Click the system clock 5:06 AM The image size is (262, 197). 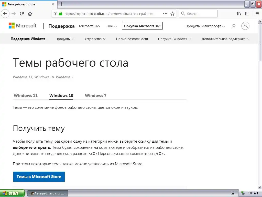pos(253,193)
